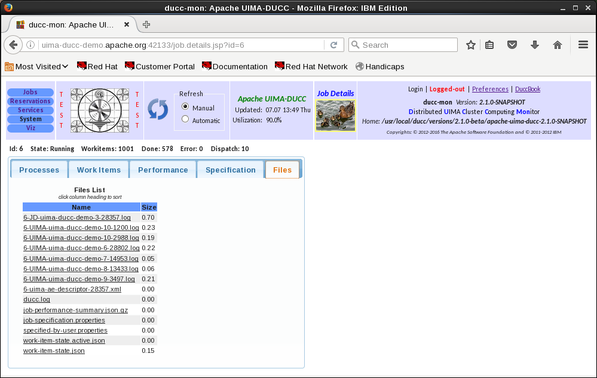Switch to the Work Items tab

pos(99,170)
